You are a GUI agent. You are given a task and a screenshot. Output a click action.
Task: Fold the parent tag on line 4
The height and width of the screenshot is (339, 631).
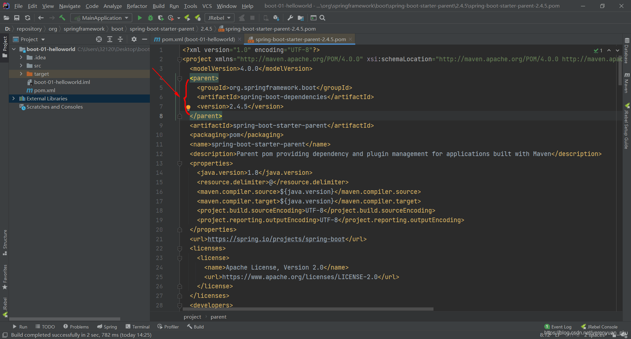pyautogui.click(x=179, y=78)
